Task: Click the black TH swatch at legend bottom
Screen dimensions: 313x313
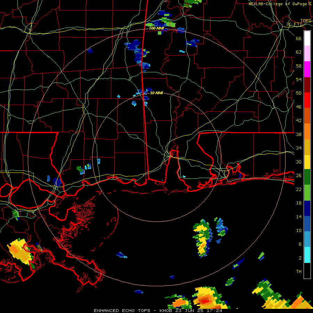Action: click(307, 271)
